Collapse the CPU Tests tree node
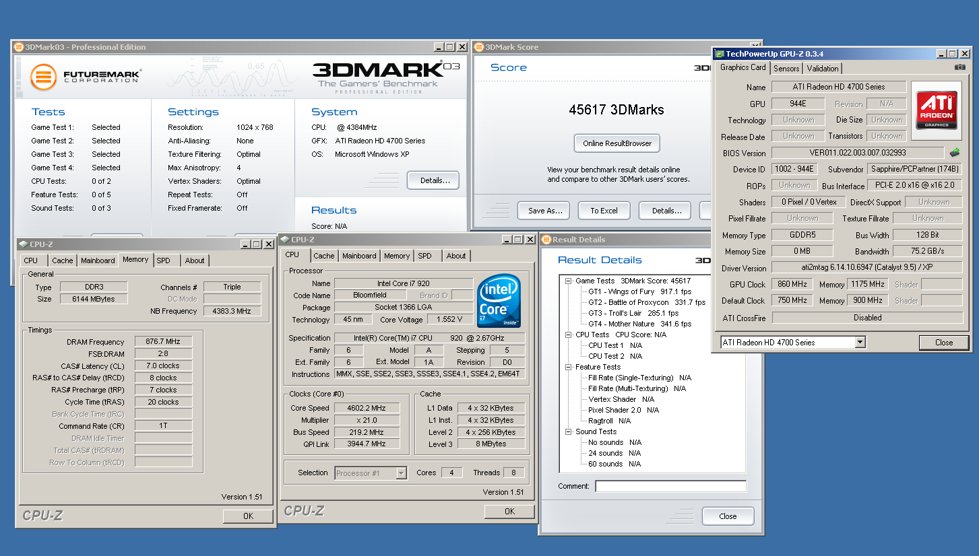 (x=569, y=335)
